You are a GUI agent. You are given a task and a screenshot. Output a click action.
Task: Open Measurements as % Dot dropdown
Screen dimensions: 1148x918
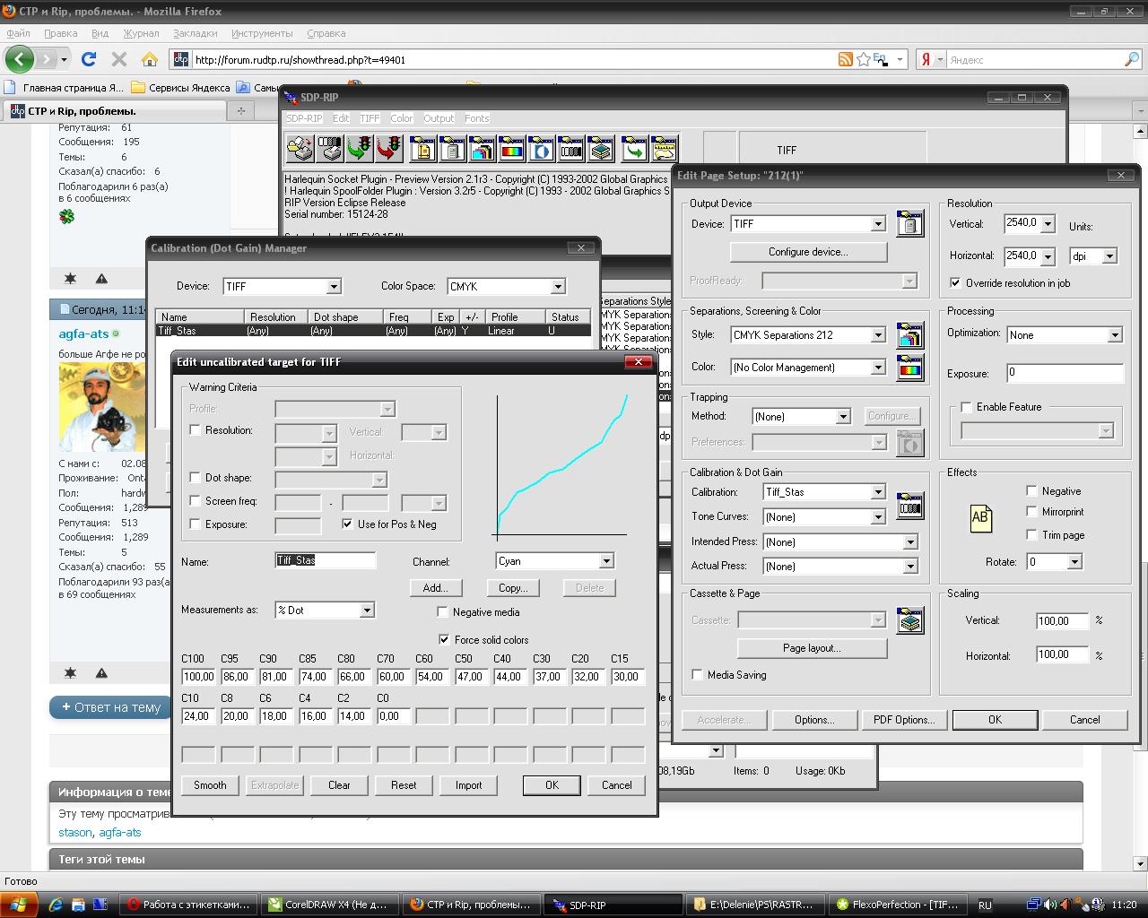[x=367, y=611]
